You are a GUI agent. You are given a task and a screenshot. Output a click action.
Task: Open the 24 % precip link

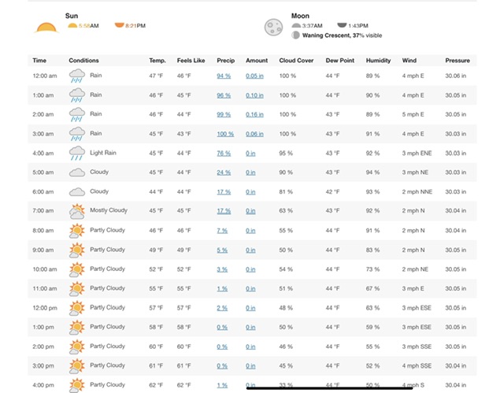coord(224,172)
